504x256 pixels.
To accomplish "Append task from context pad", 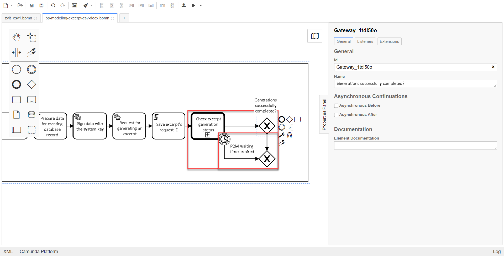I will point(297,120).
